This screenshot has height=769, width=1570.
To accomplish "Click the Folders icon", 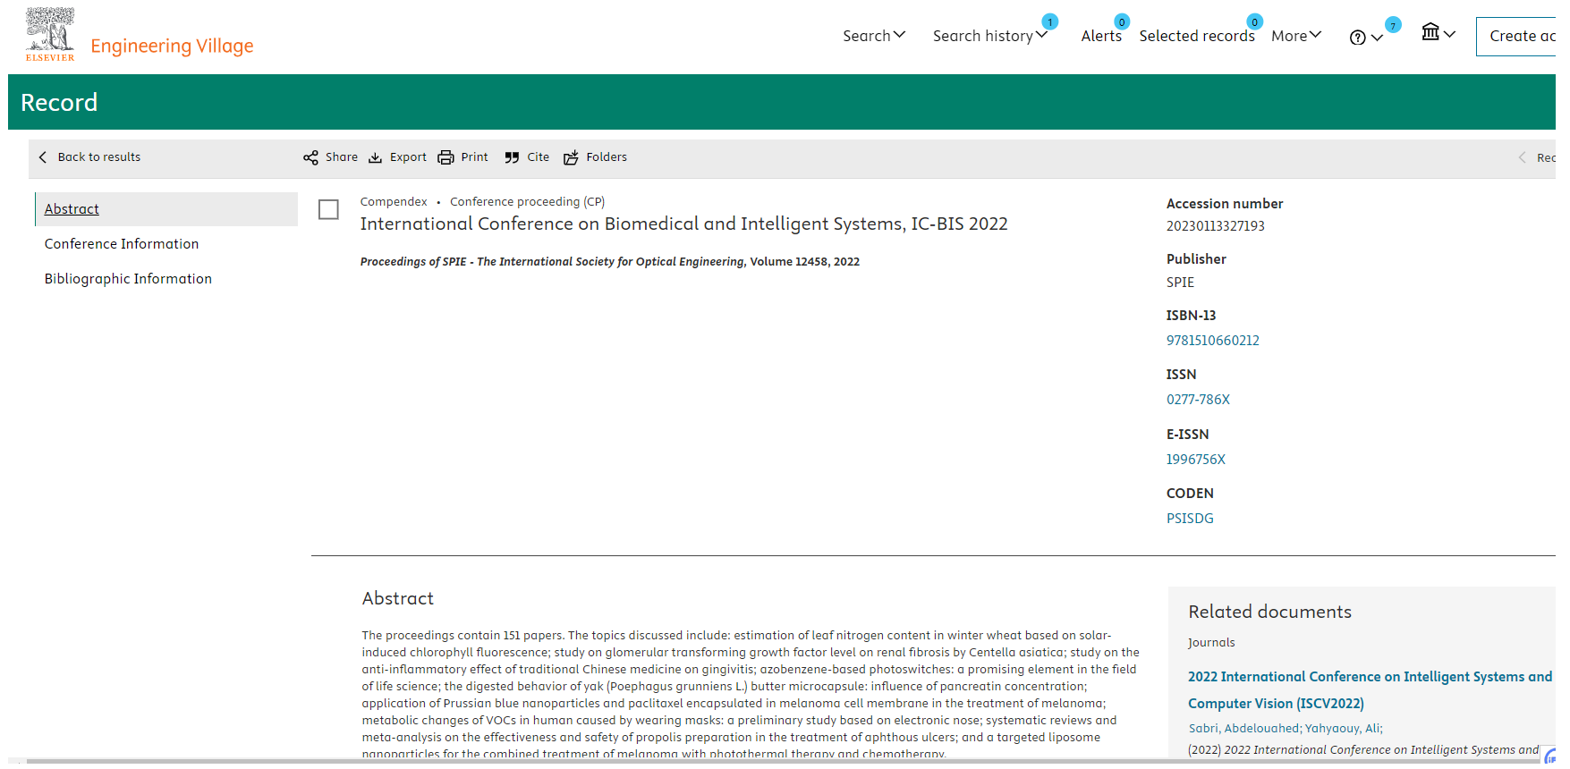I will [x=571, y=157].
